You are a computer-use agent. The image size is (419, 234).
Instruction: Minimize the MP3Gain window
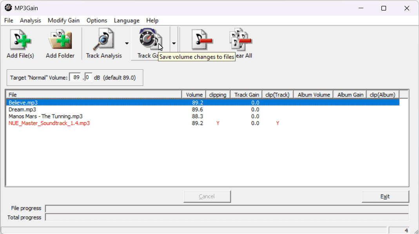point(361,8)
